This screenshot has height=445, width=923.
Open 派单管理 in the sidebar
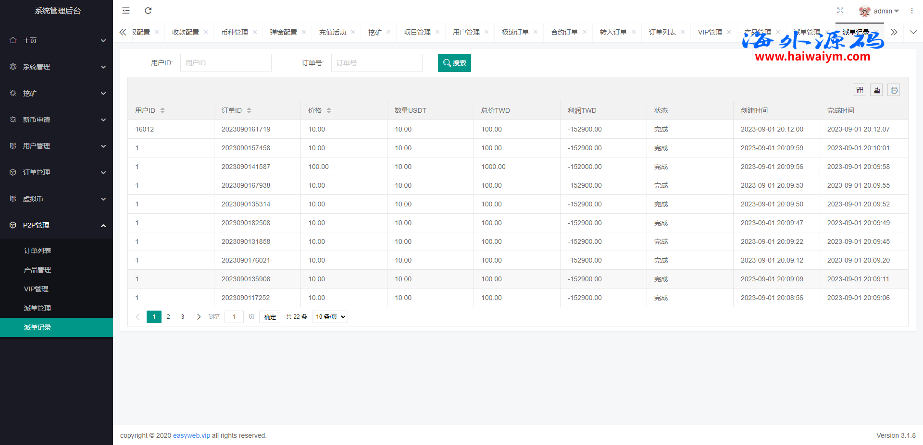pyautogui.click(x=37, y=308)
